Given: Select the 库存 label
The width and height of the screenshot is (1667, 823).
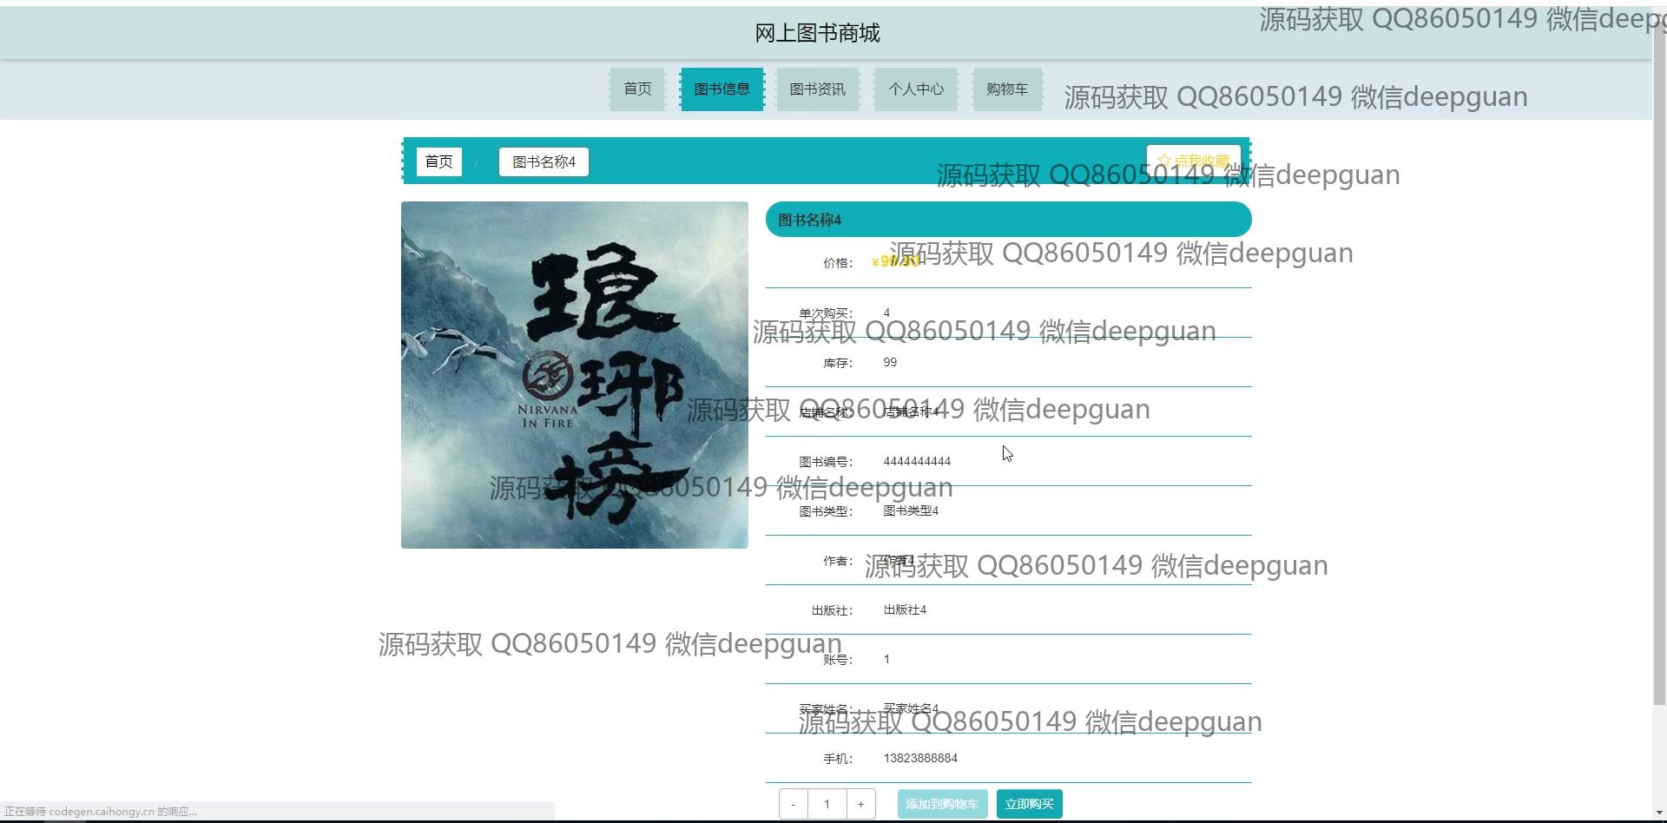Looking at the screenshot, I should (x=838, y=364).
